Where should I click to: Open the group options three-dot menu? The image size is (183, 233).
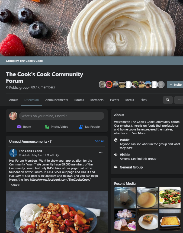[x=179, y=100]
